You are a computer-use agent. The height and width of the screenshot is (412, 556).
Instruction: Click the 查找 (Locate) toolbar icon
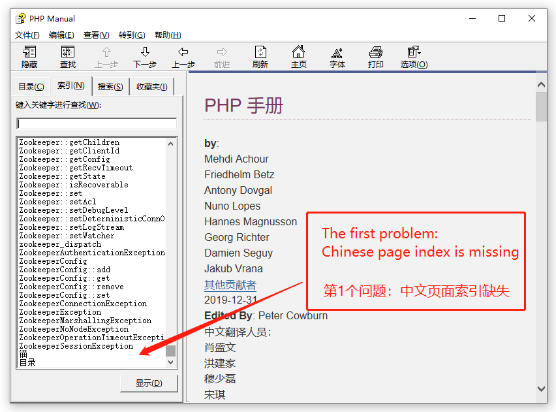point(68,57)
